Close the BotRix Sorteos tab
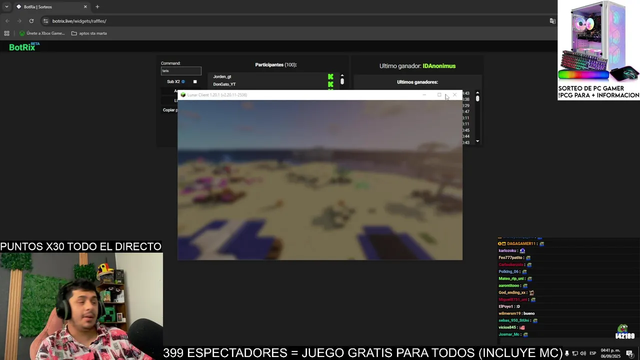 click(85, 7)
